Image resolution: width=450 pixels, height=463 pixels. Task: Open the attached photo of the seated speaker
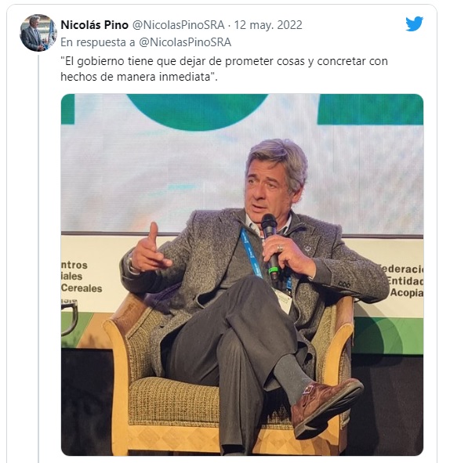click(x=242, y=275)
